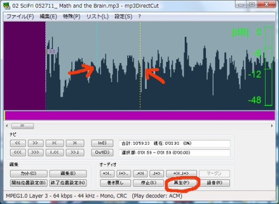Jump to file start with |.<< button
Viewport: 279px width, 204px height.
55,153
